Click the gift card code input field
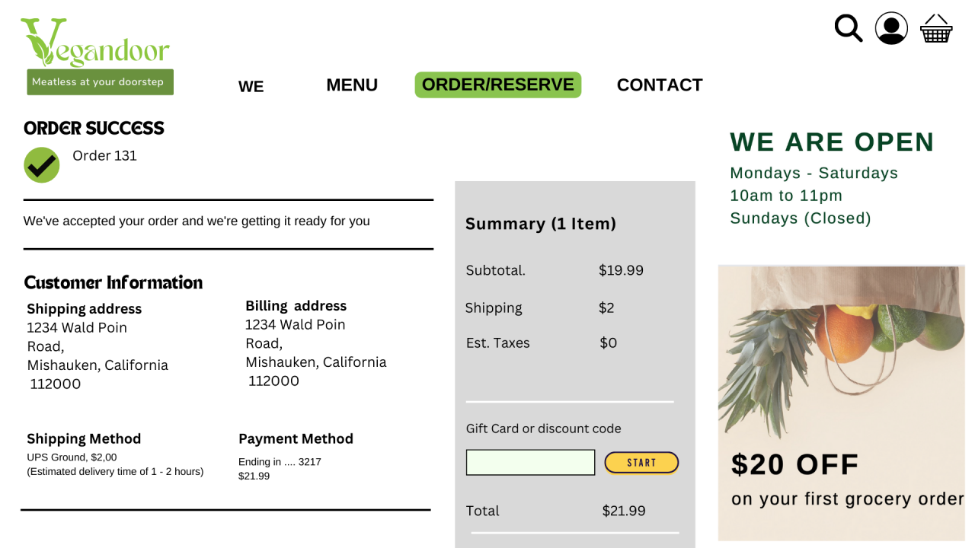975x548 pixels. point(530,462)
